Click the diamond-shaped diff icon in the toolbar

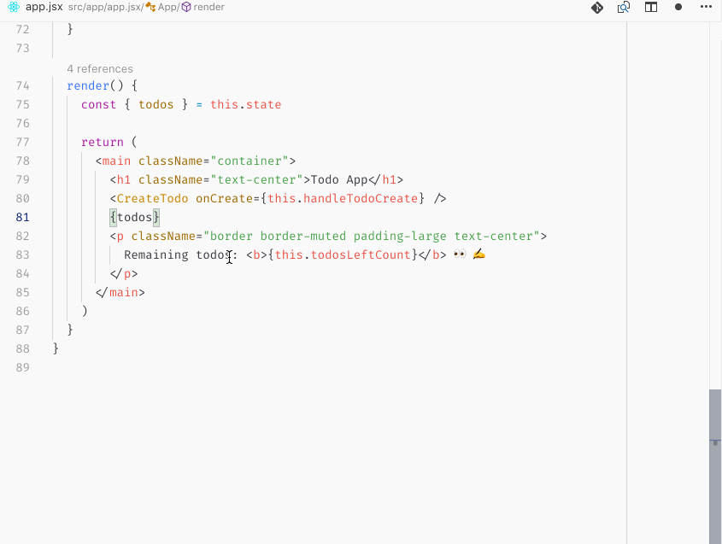point(597,7)
